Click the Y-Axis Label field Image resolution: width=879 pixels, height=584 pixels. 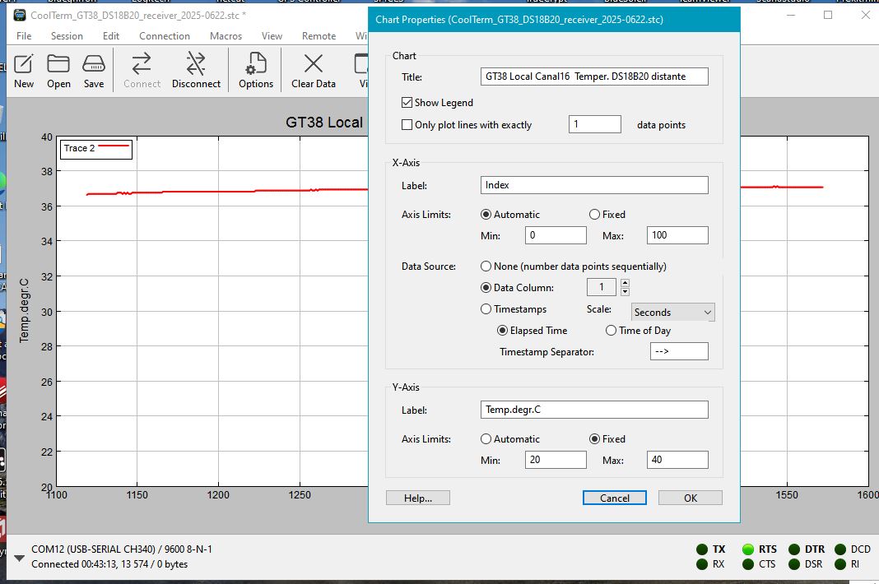coord(594,410)
